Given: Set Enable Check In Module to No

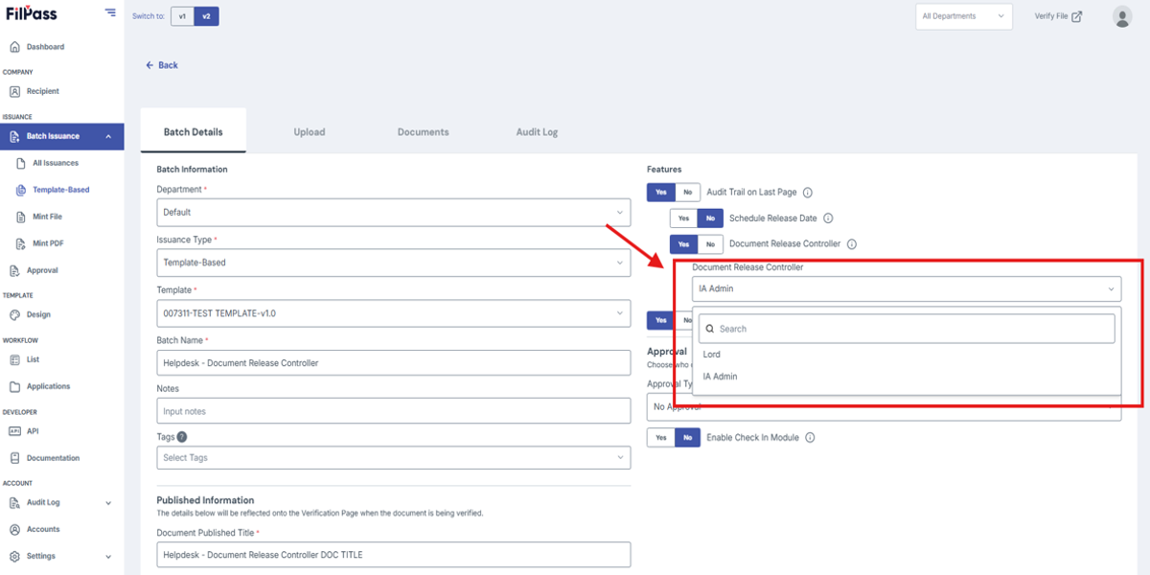Looking at the screenshot, I should (x=688, y=437).
